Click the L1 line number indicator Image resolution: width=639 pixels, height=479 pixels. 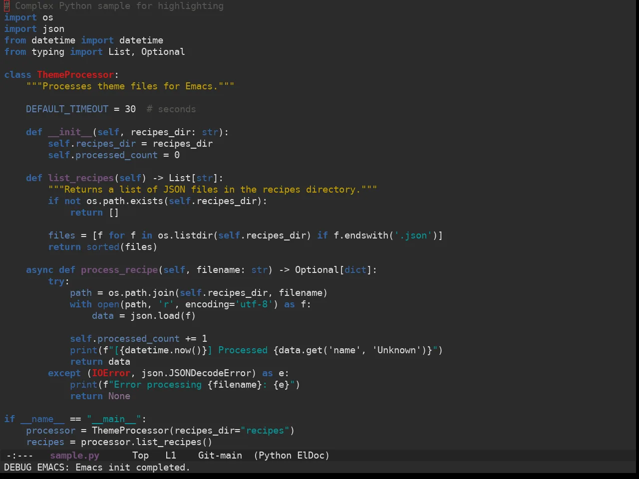click(171, 456)
